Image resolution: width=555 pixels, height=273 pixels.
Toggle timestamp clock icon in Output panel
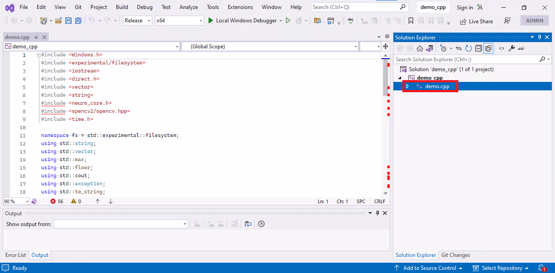pyautogui.click(x=261, y=224)
